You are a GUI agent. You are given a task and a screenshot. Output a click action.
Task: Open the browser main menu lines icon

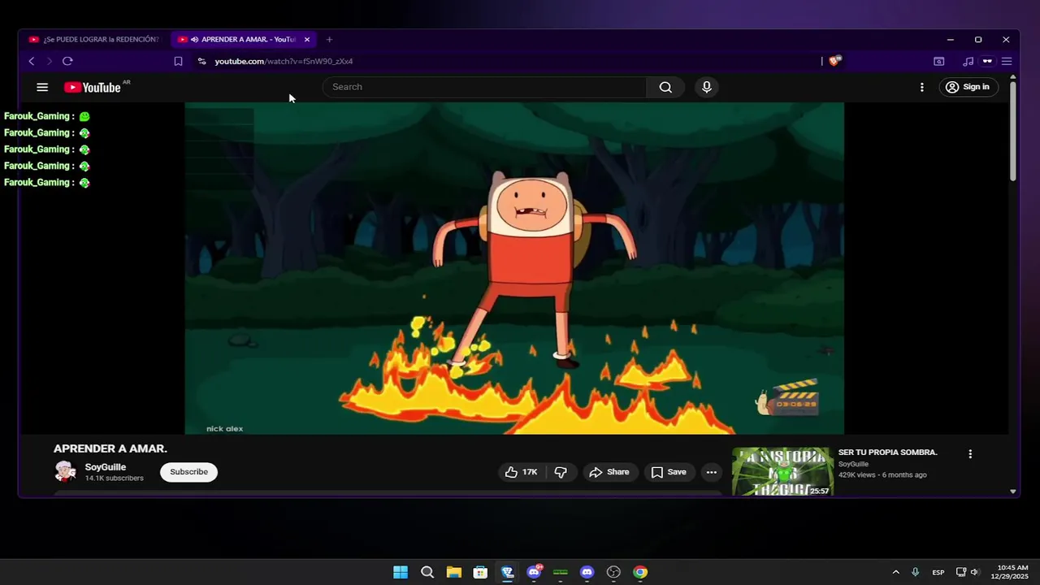(x=1006, y=61)
